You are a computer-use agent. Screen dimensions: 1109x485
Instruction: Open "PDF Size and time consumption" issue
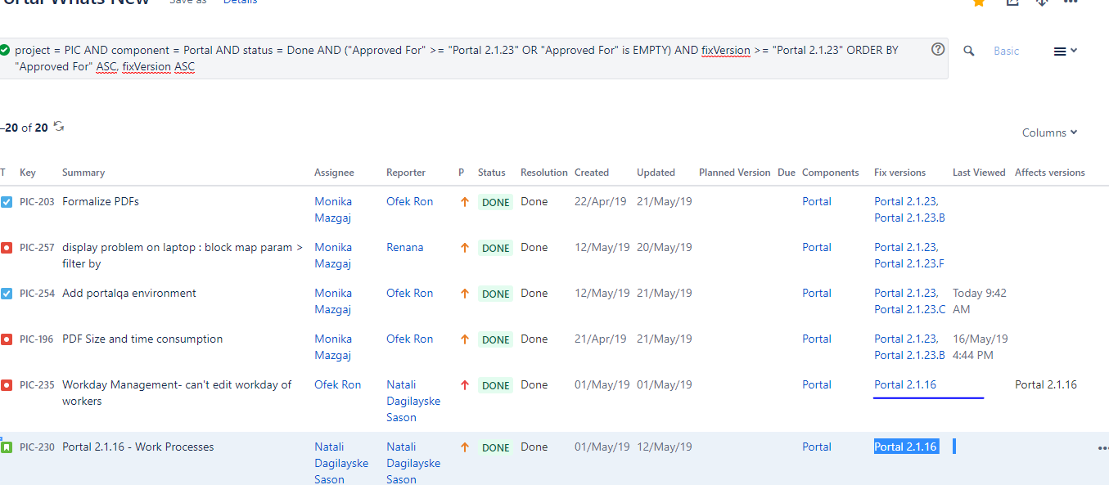(x=142, y=339)
